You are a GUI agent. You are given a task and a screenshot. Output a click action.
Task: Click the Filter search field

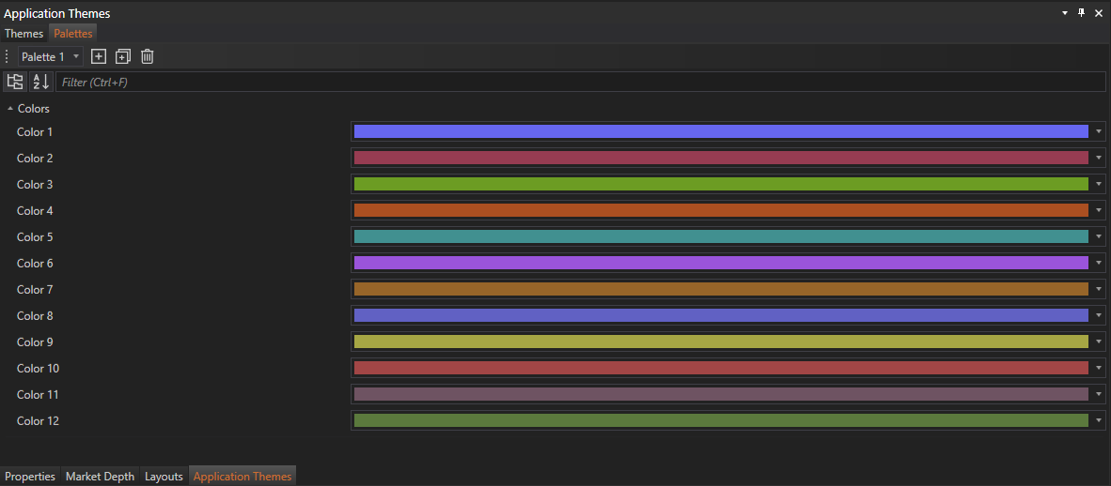point(580,83)
